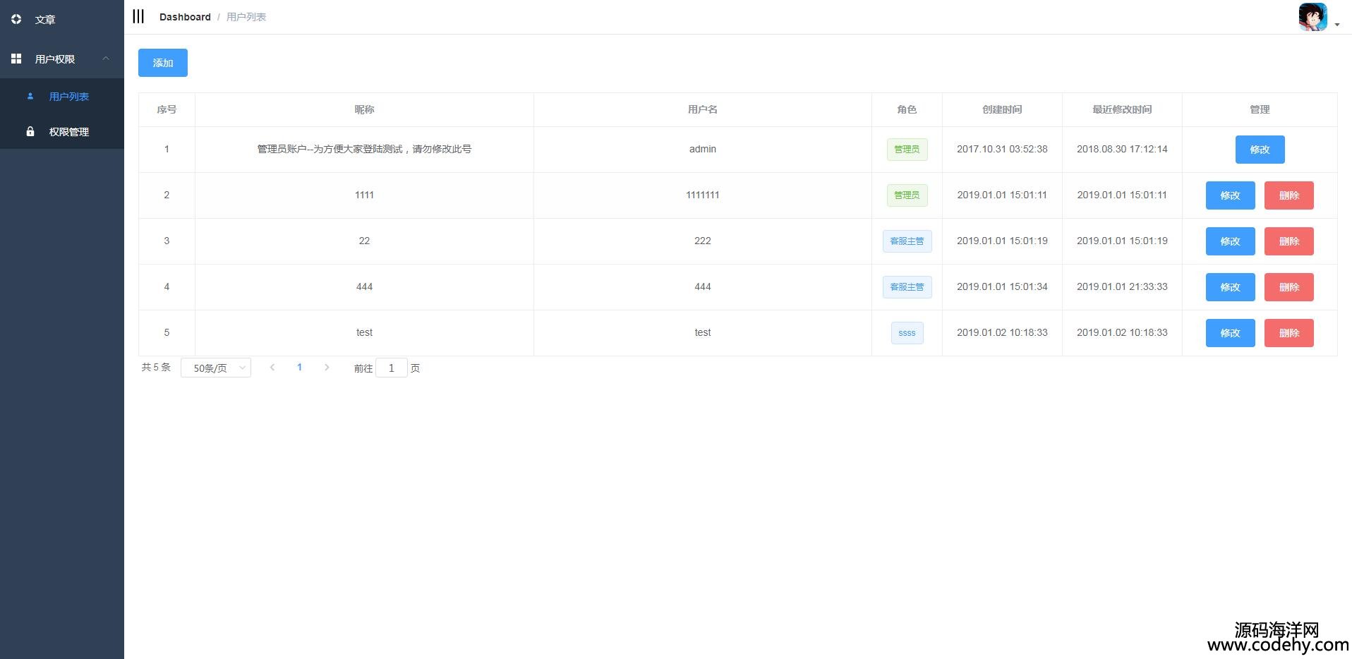Click the nickname cell 22
The height and width of the screenshot is (659, 1352).
tap(364, 241)
